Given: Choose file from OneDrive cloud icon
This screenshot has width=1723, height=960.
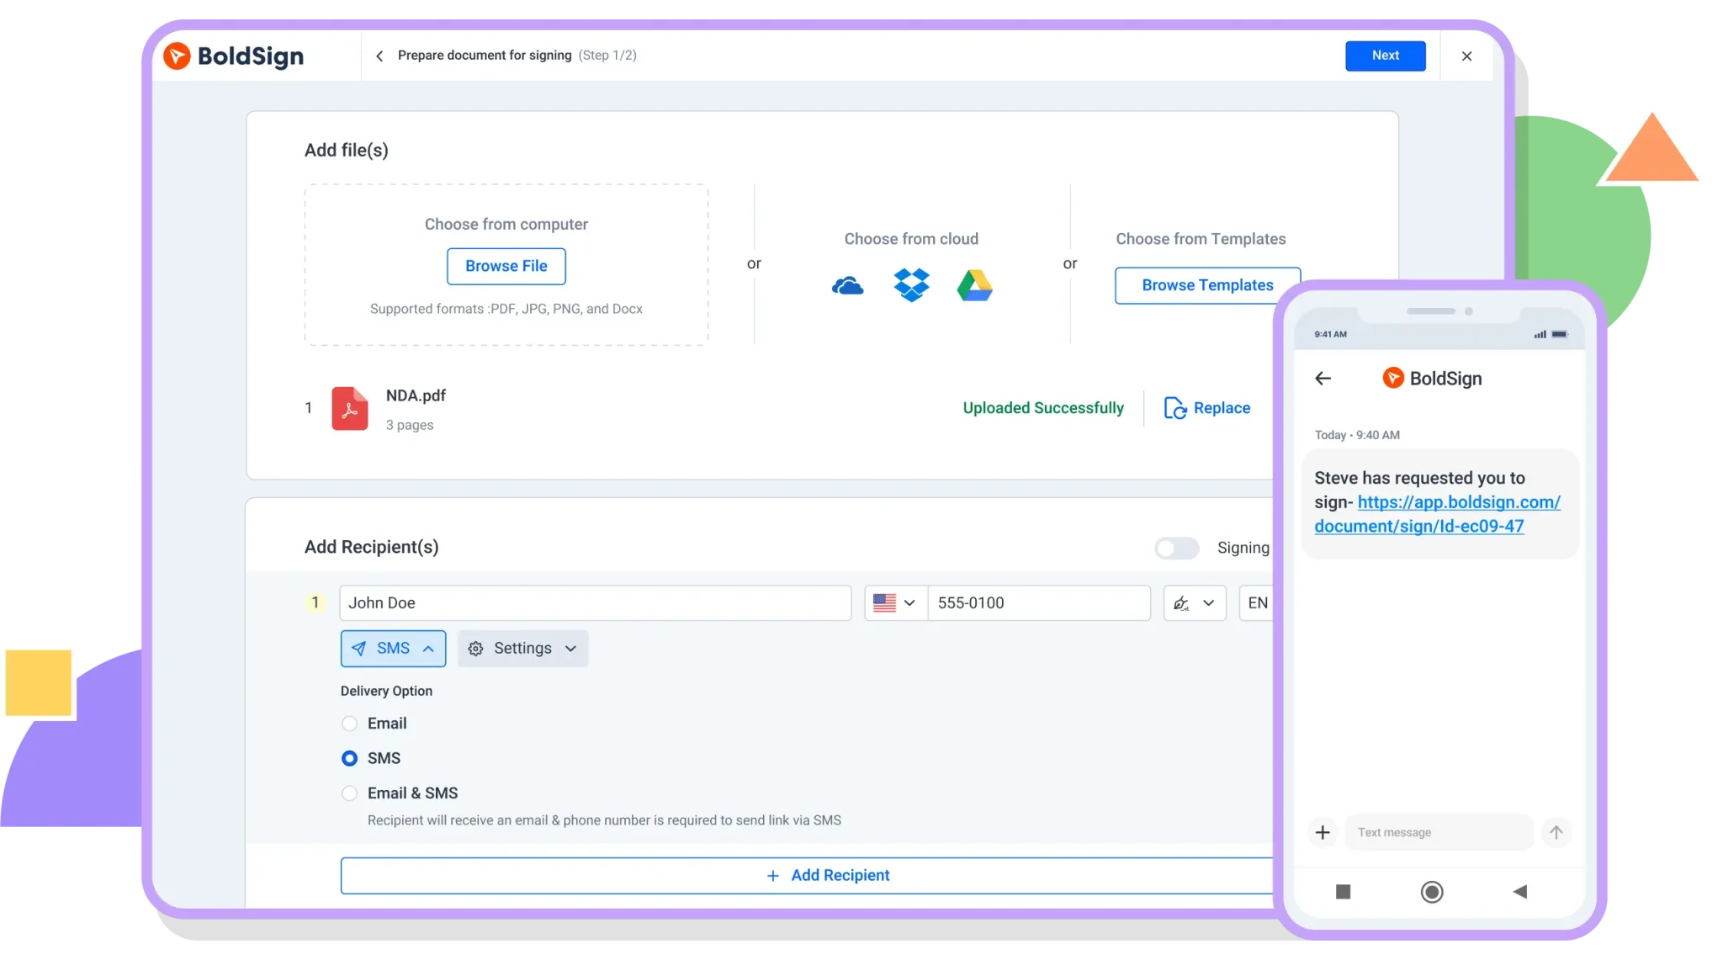Looking at the screenshot, I should (847, 286).
